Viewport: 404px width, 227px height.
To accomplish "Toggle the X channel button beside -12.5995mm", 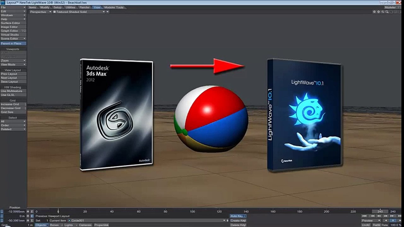I will [2, 212].
